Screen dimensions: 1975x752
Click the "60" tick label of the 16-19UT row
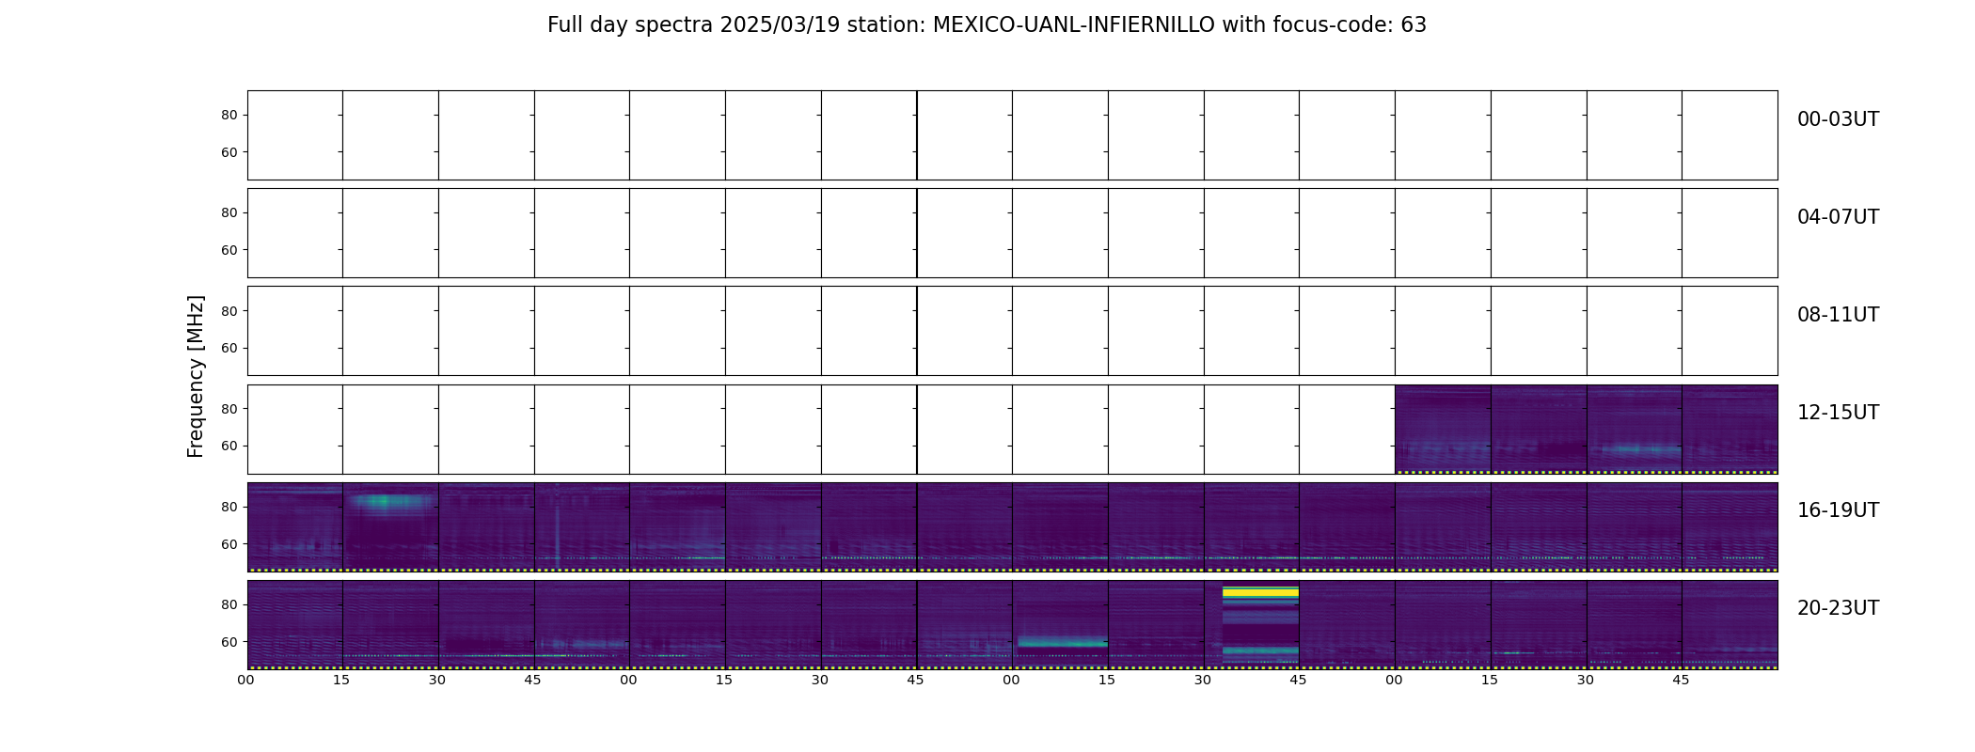[229, 544]
